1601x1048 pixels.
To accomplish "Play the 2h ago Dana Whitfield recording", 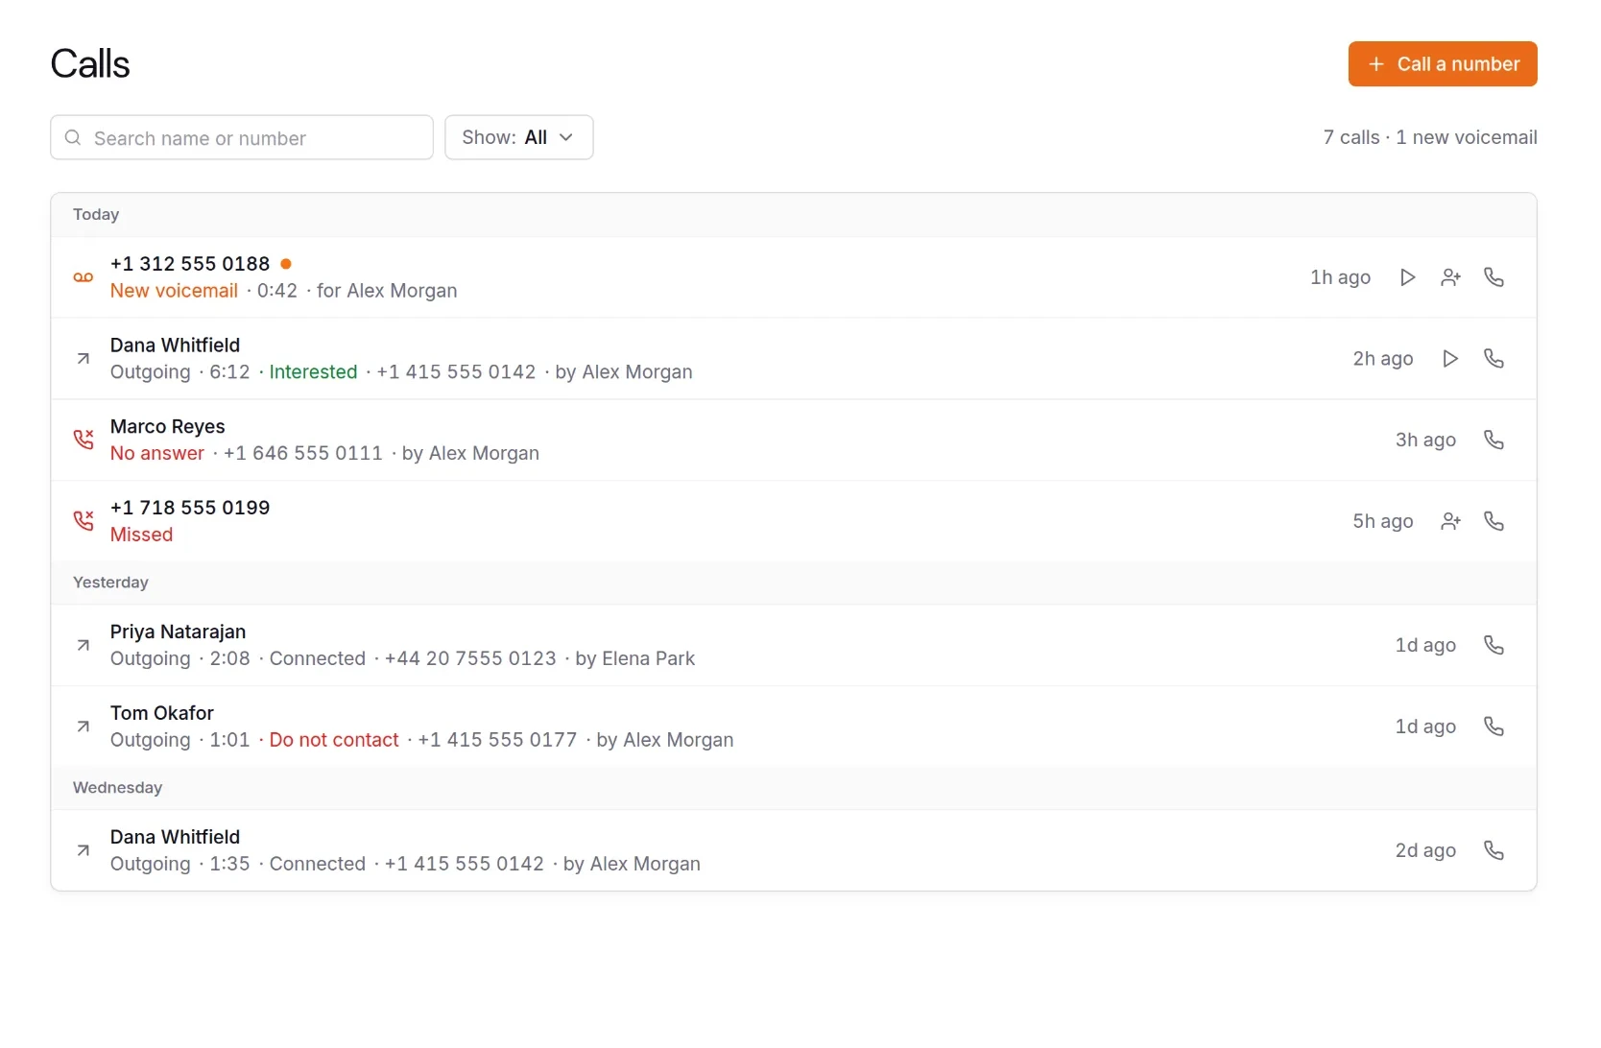I will tap(1450, 359).
